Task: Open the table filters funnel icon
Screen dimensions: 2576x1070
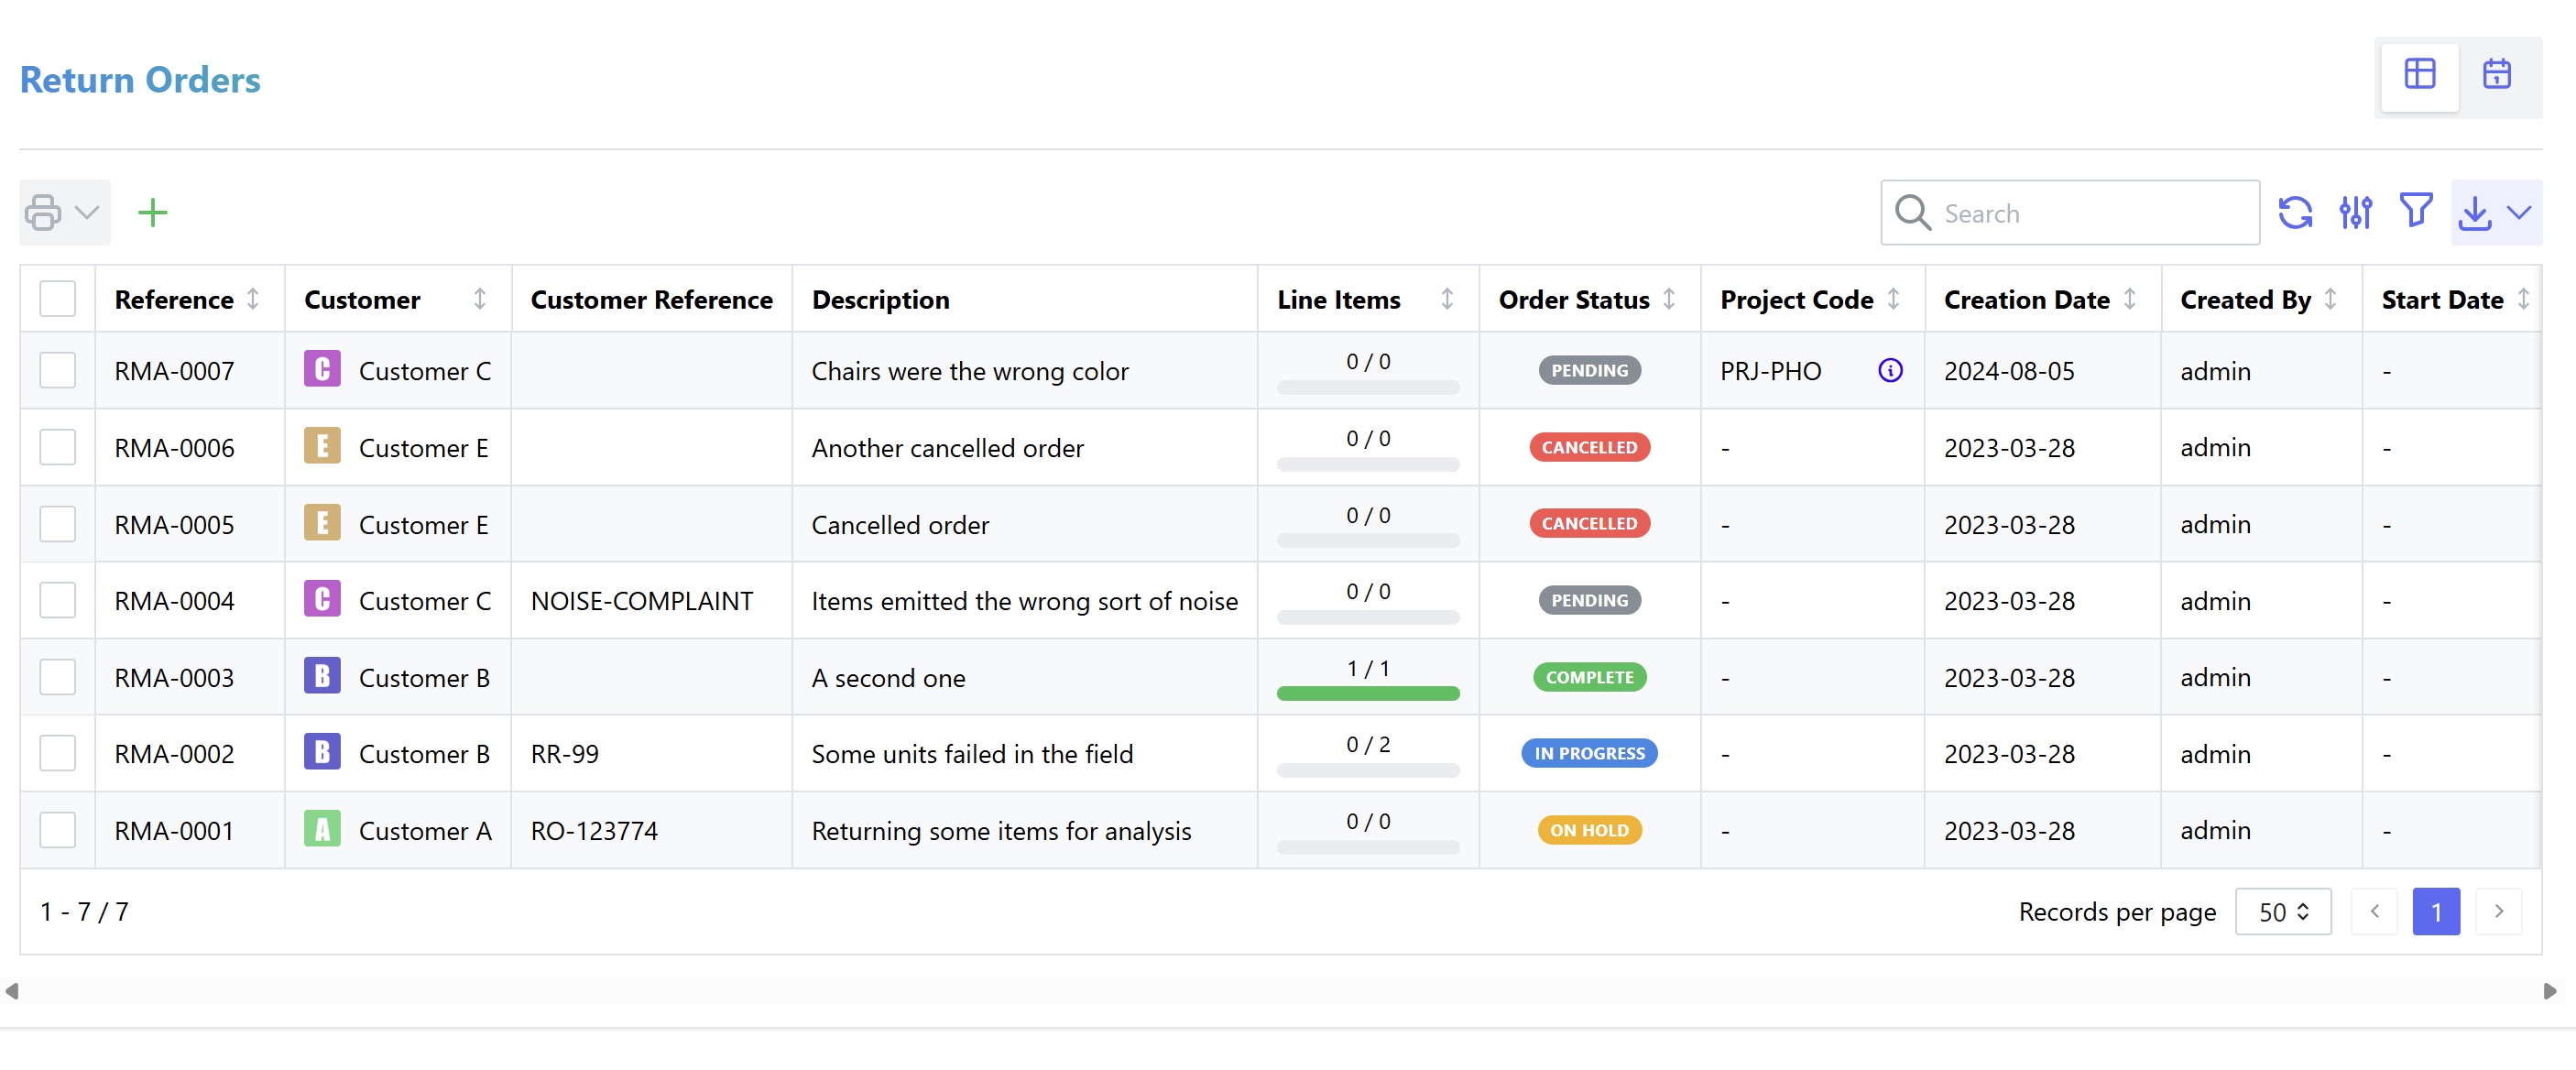Action: point(2415,210)
